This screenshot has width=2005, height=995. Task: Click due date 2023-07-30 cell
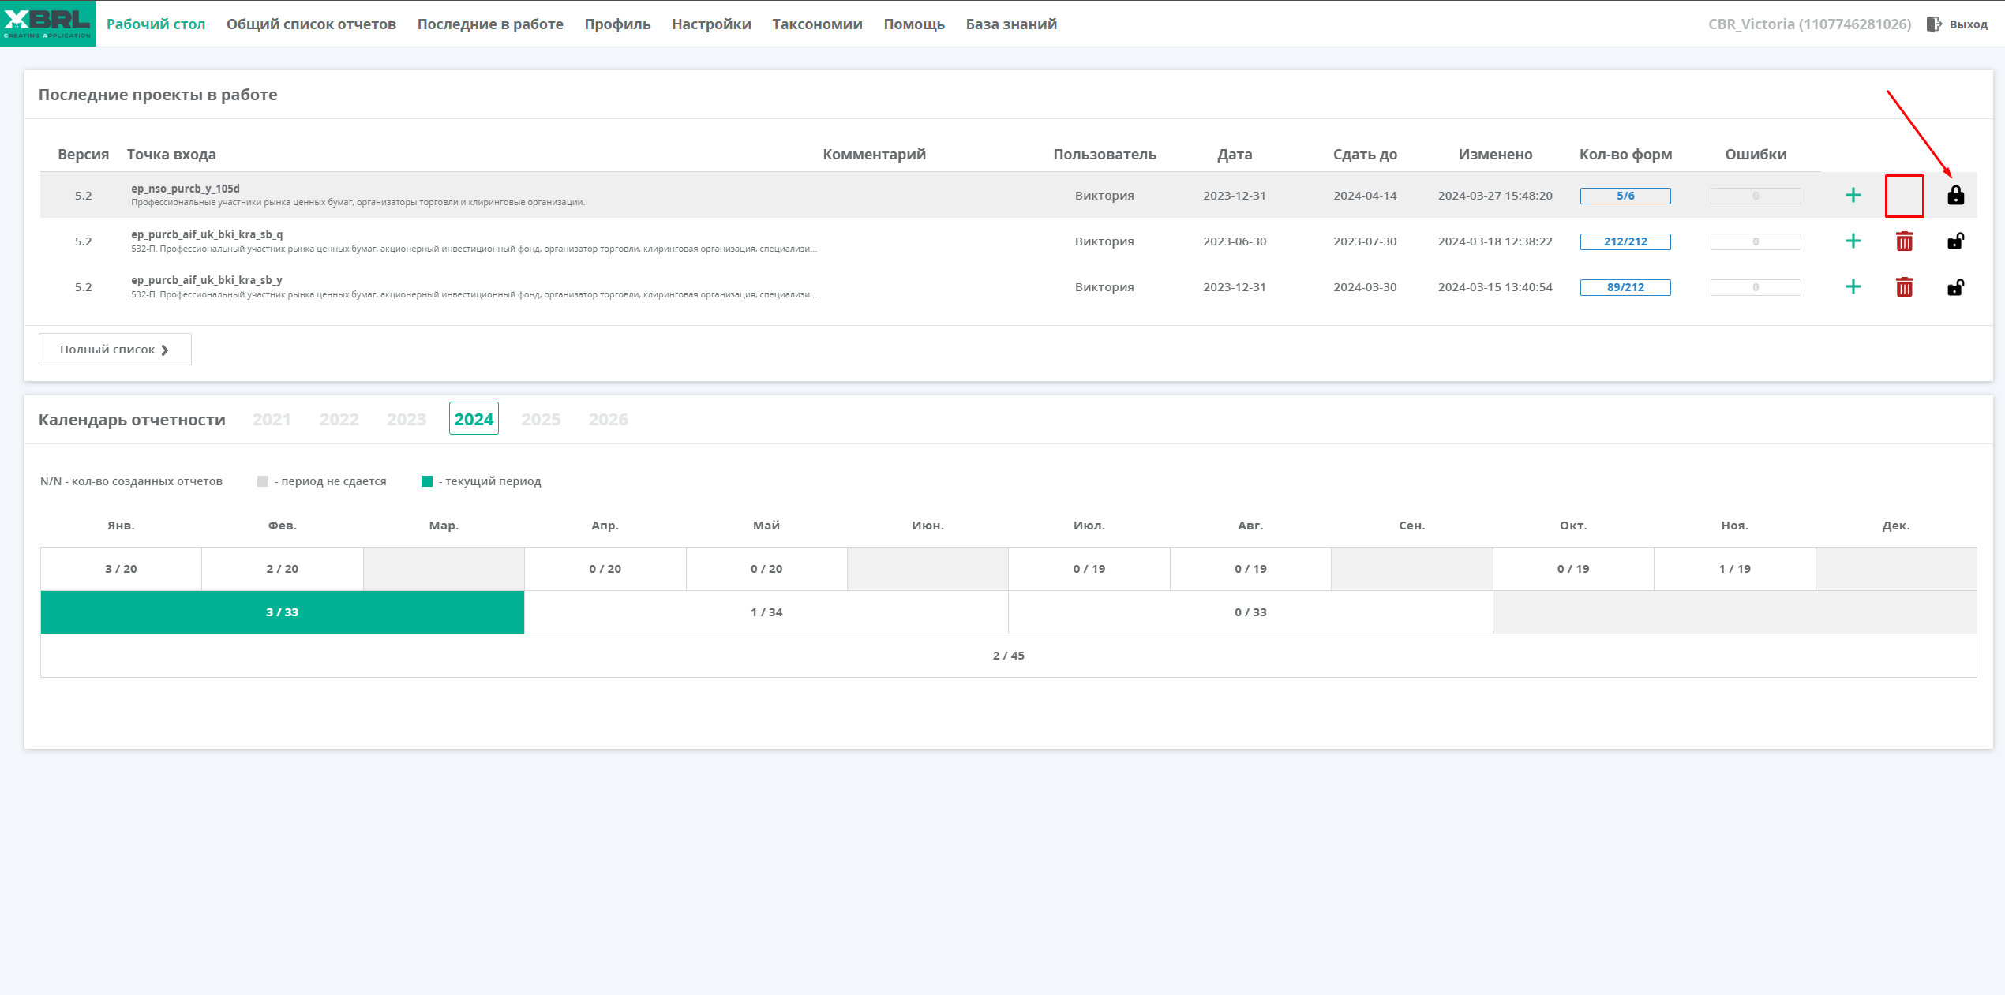pyautogui.click(x=1365, y=241)
